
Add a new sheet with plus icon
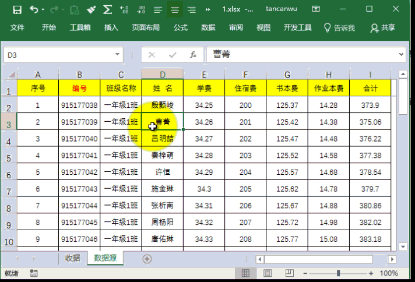tap(147, 259)
